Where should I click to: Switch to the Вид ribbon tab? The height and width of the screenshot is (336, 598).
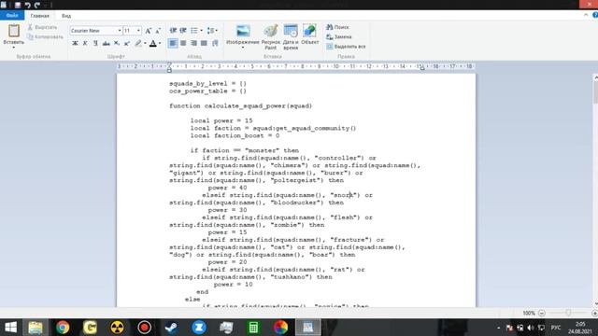[x=66, y=16]
